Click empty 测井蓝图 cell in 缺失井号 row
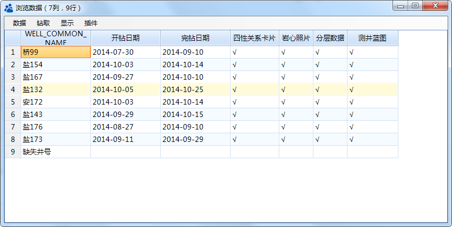This screenshot has height=227, width=452. point(373,152)
